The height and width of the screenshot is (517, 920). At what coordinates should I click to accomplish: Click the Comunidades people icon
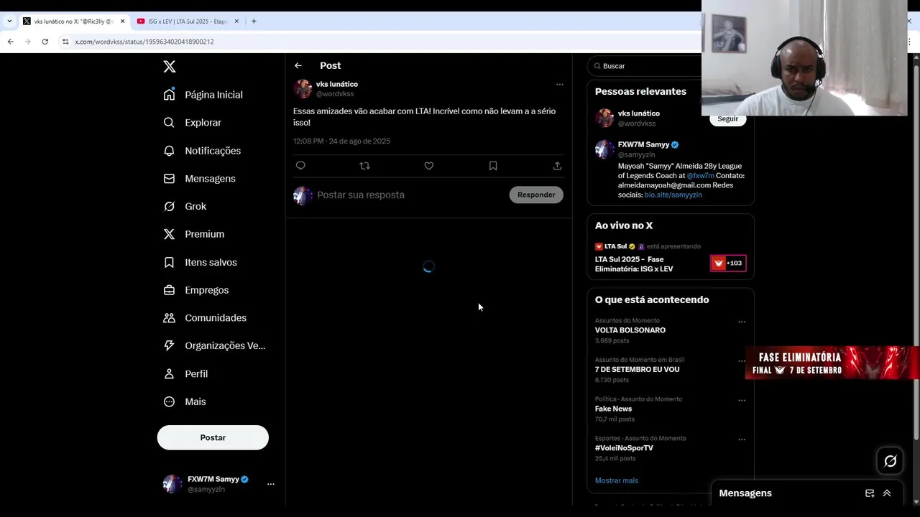[169, 318]
